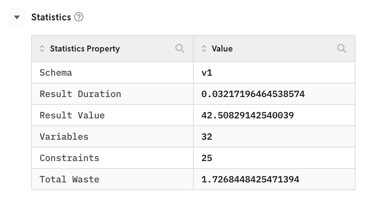Select the Variables row label
Screen dimensions: 371x207
[x=64, y=137]
